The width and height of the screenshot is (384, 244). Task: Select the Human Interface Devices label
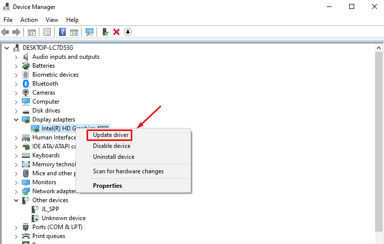coord(54,137)
